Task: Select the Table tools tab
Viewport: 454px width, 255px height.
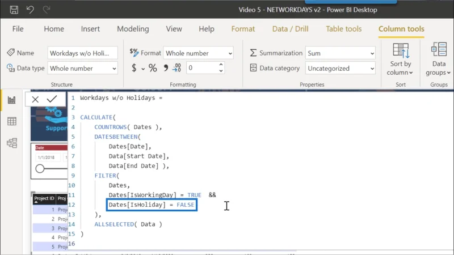Action: pyautogui.click(x=344, y=29)
